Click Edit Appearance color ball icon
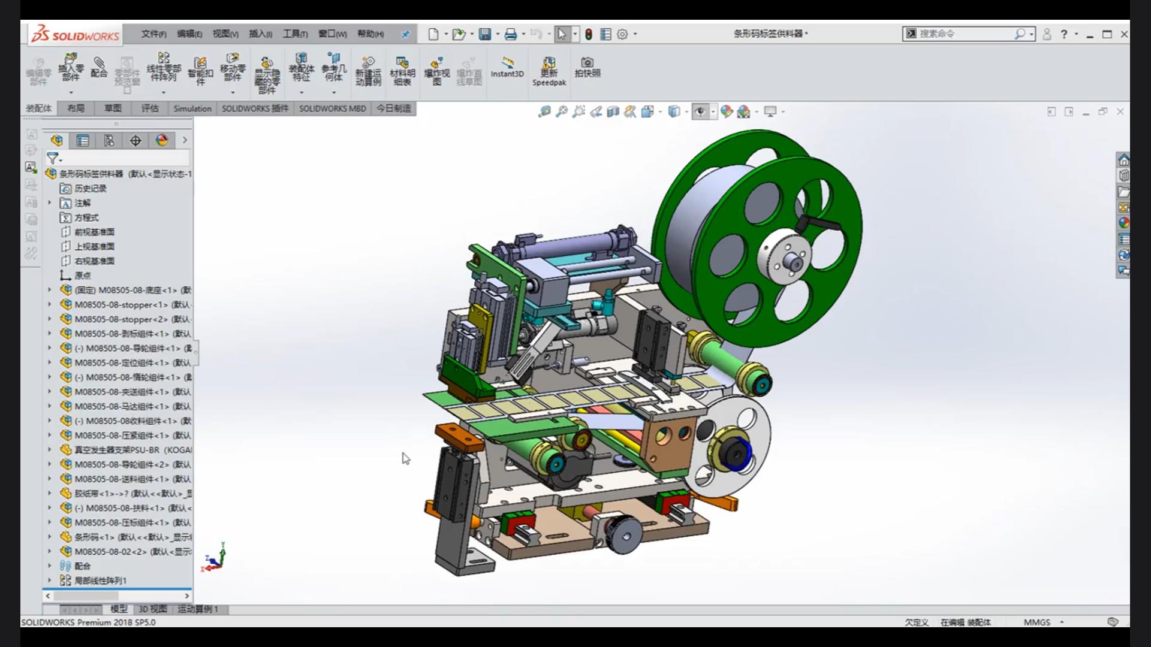 point(727,111)
